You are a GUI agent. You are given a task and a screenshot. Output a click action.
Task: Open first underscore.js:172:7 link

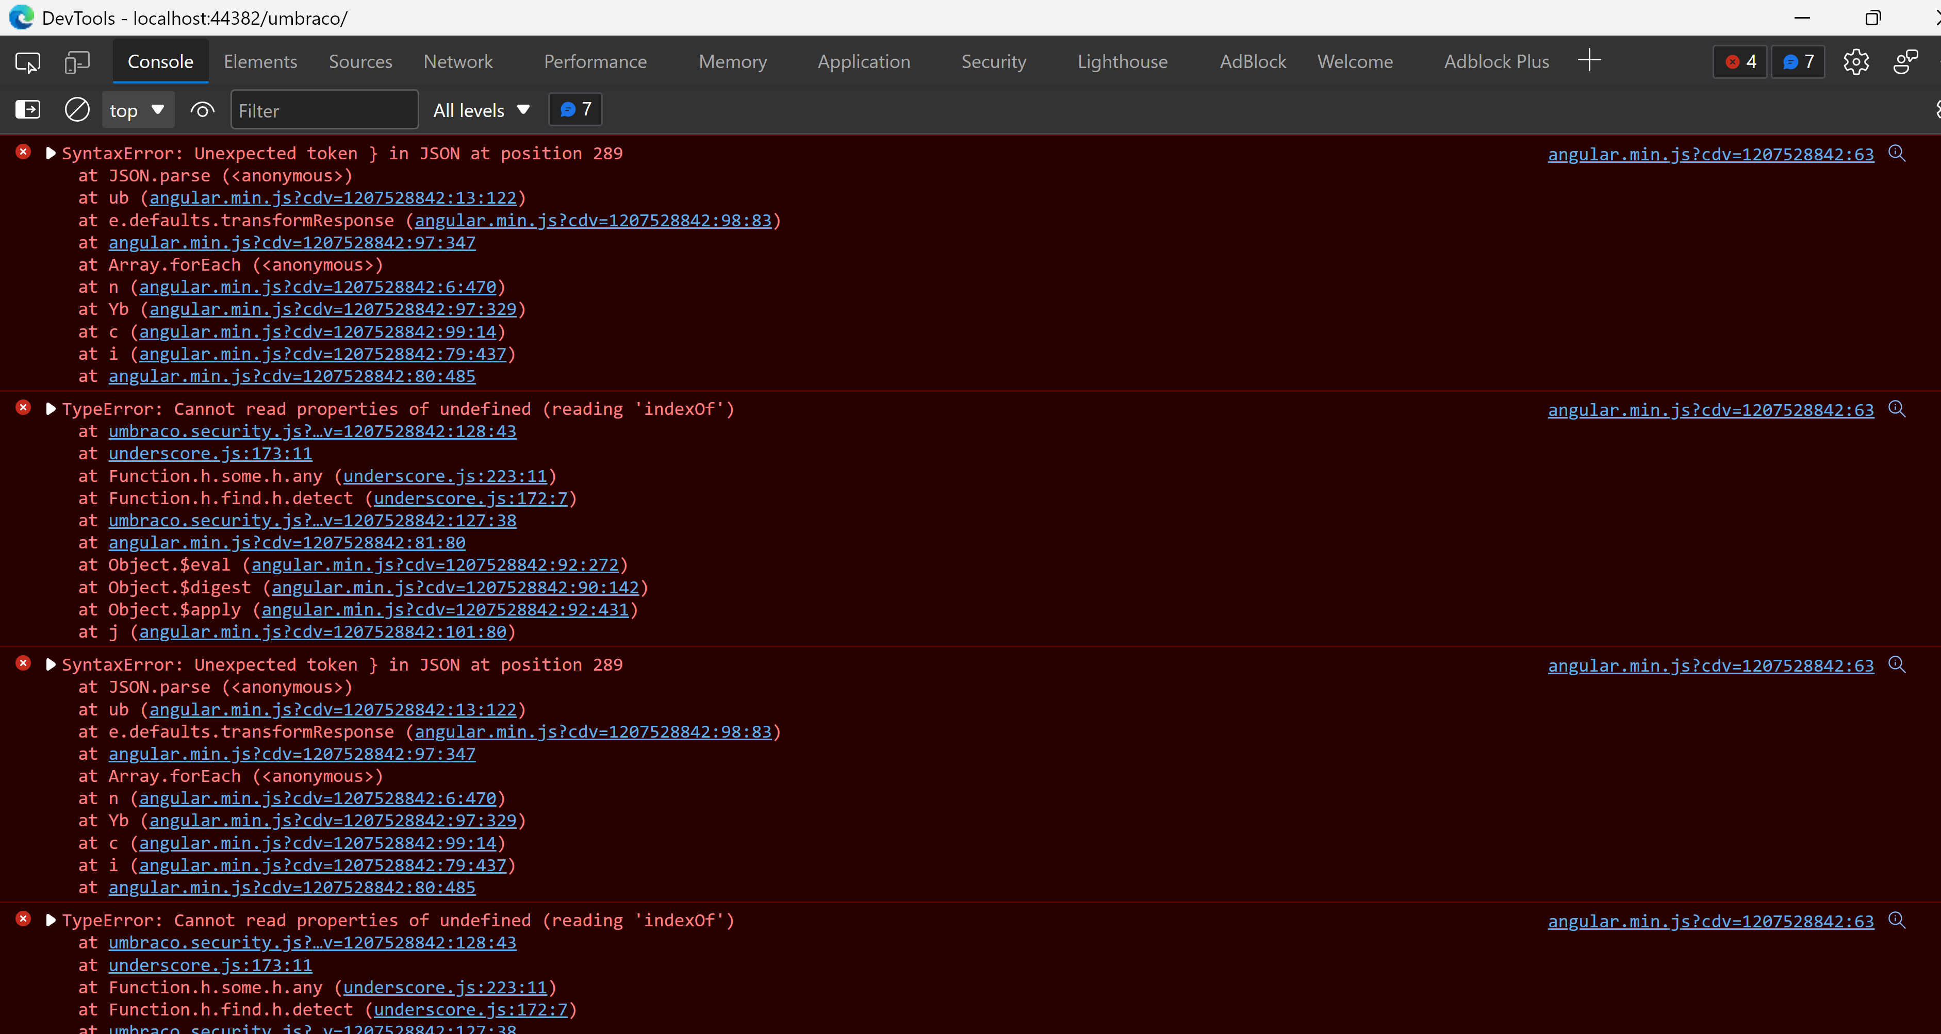[471, 498]
